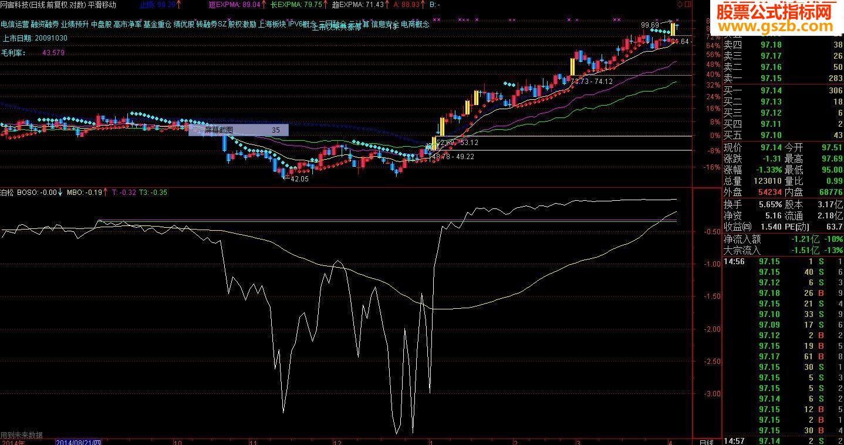Click the diamond icon above the chart
This screenshot has height=445, width=844.
coord(680,4)
